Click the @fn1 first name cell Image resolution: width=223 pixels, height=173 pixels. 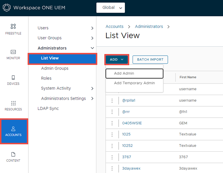(x=183, y=112)
